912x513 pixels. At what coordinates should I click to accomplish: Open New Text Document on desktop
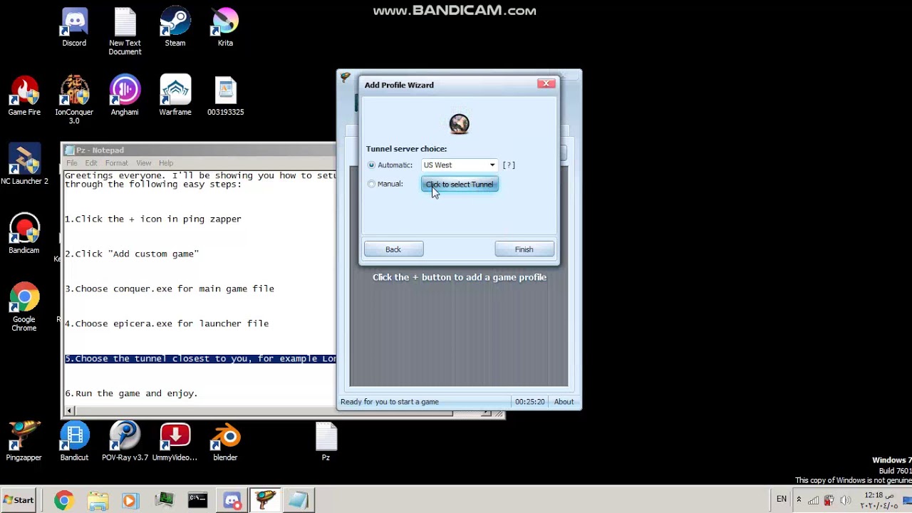tap(125, 31)
